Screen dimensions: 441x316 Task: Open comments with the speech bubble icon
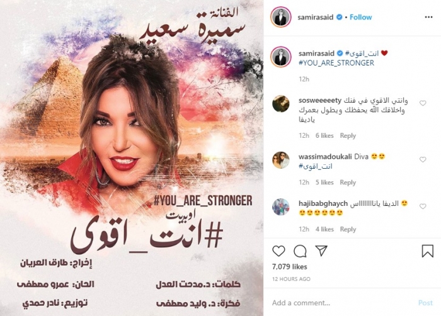click(x=300, y=251)
